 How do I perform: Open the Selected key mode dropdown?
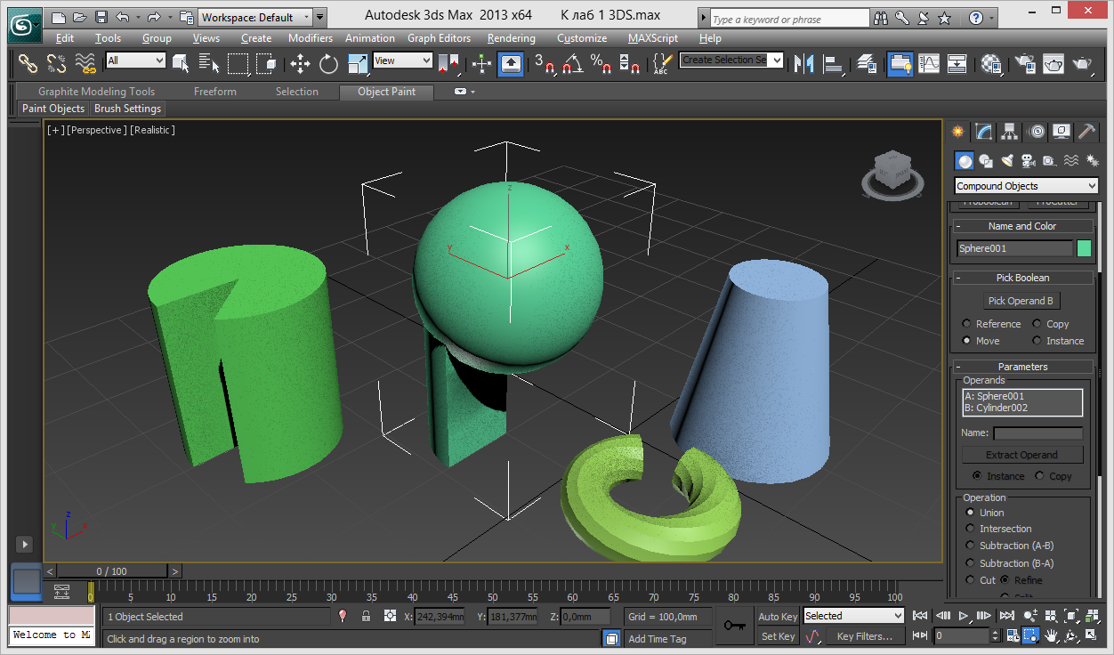point(853,616)
